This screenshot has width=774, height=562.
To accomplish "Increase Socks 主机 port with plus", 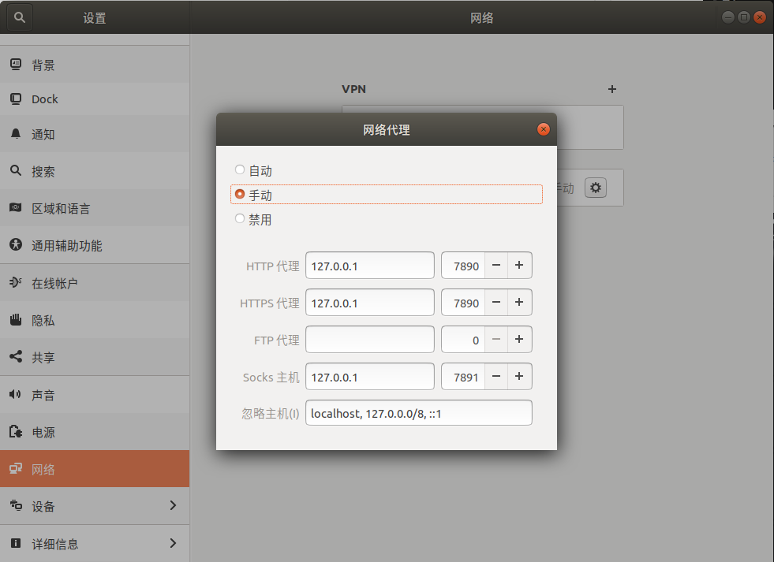I will pos(519,377).
